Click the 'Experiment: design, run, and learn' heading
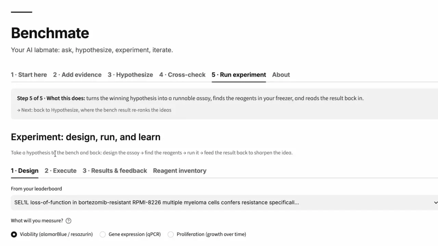Screen dimensions: 438x246 tap(86, 137)
